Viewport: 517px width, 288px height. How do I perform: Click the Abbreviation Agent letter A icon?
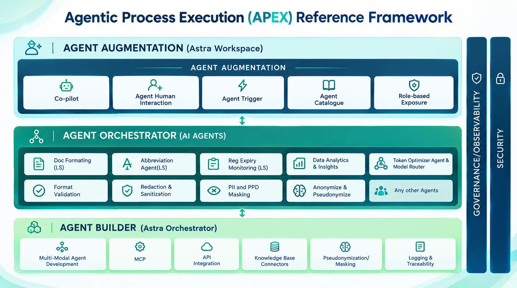127,164
